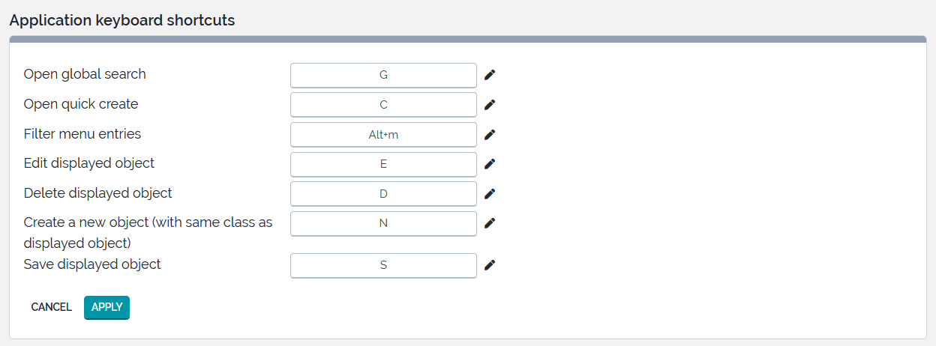This screenshot has height=346, width=936.
Task: Edit the Open quick create shortcut
Action: pos(490,105)
